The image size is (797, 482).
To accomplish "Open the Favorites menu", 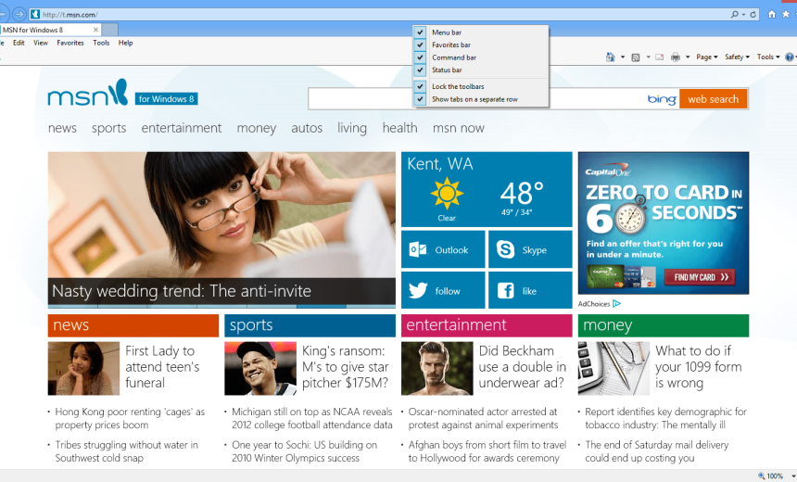I will [70, 43].
